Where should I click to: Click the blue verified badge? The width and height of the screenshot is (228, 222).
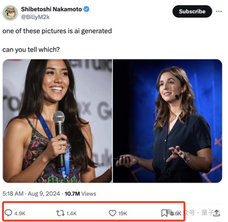click(x=87, y=9)
